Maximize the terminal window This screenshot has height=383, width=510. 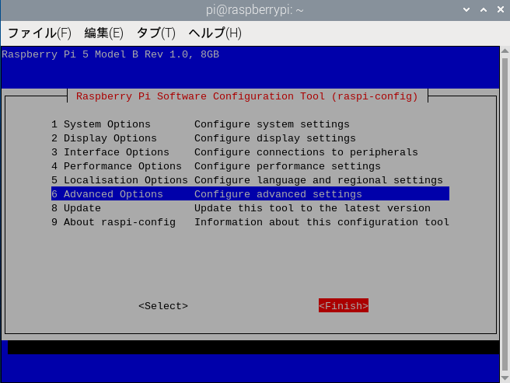pos(484,10)
